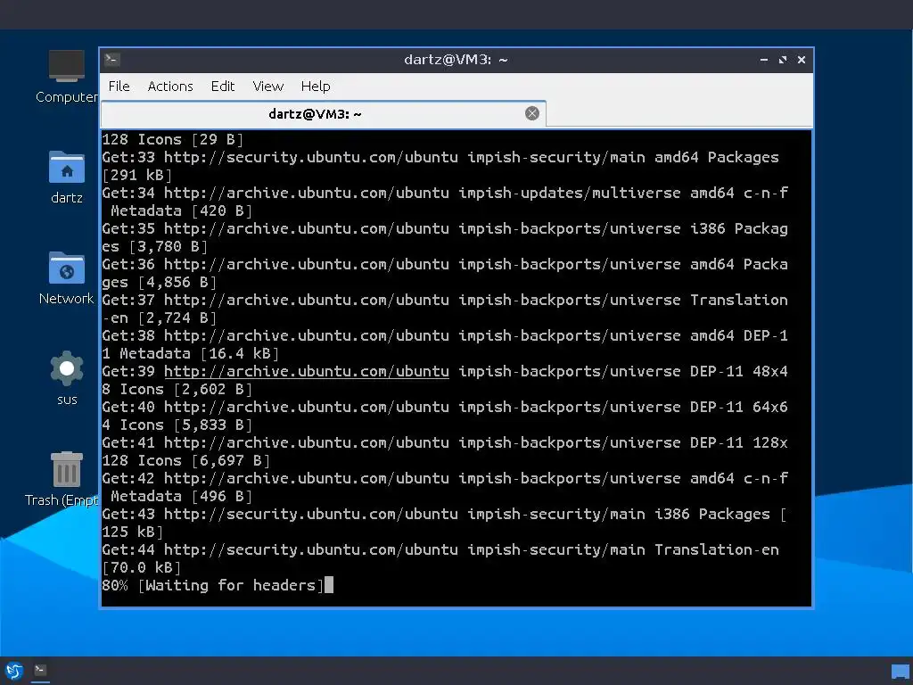Click the 'Get:37' Translation line

pyautogui.click(x=445, y=300)
